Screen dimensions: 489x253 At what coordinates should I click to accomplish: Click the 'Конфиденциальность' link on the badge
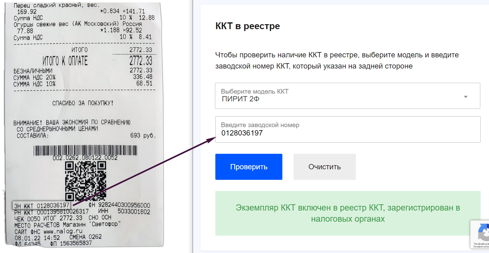(x=481, y=243)
